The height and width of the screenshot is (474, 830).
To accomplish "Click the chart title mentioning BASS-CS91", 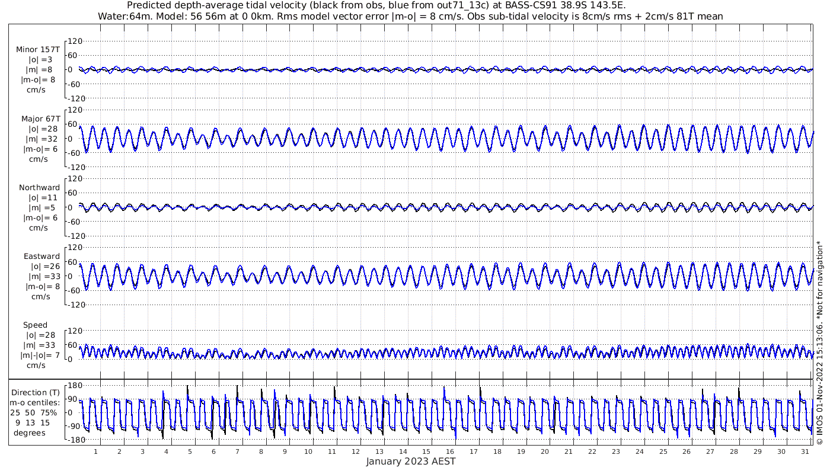I will coord(376,5).
